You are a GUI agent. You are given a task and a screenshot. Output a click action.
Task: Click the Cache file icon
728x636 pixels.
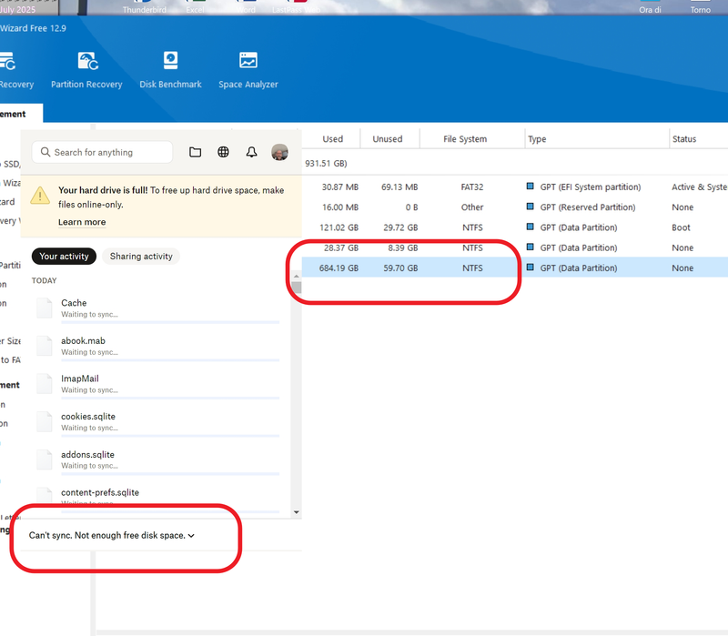[45, 308]
